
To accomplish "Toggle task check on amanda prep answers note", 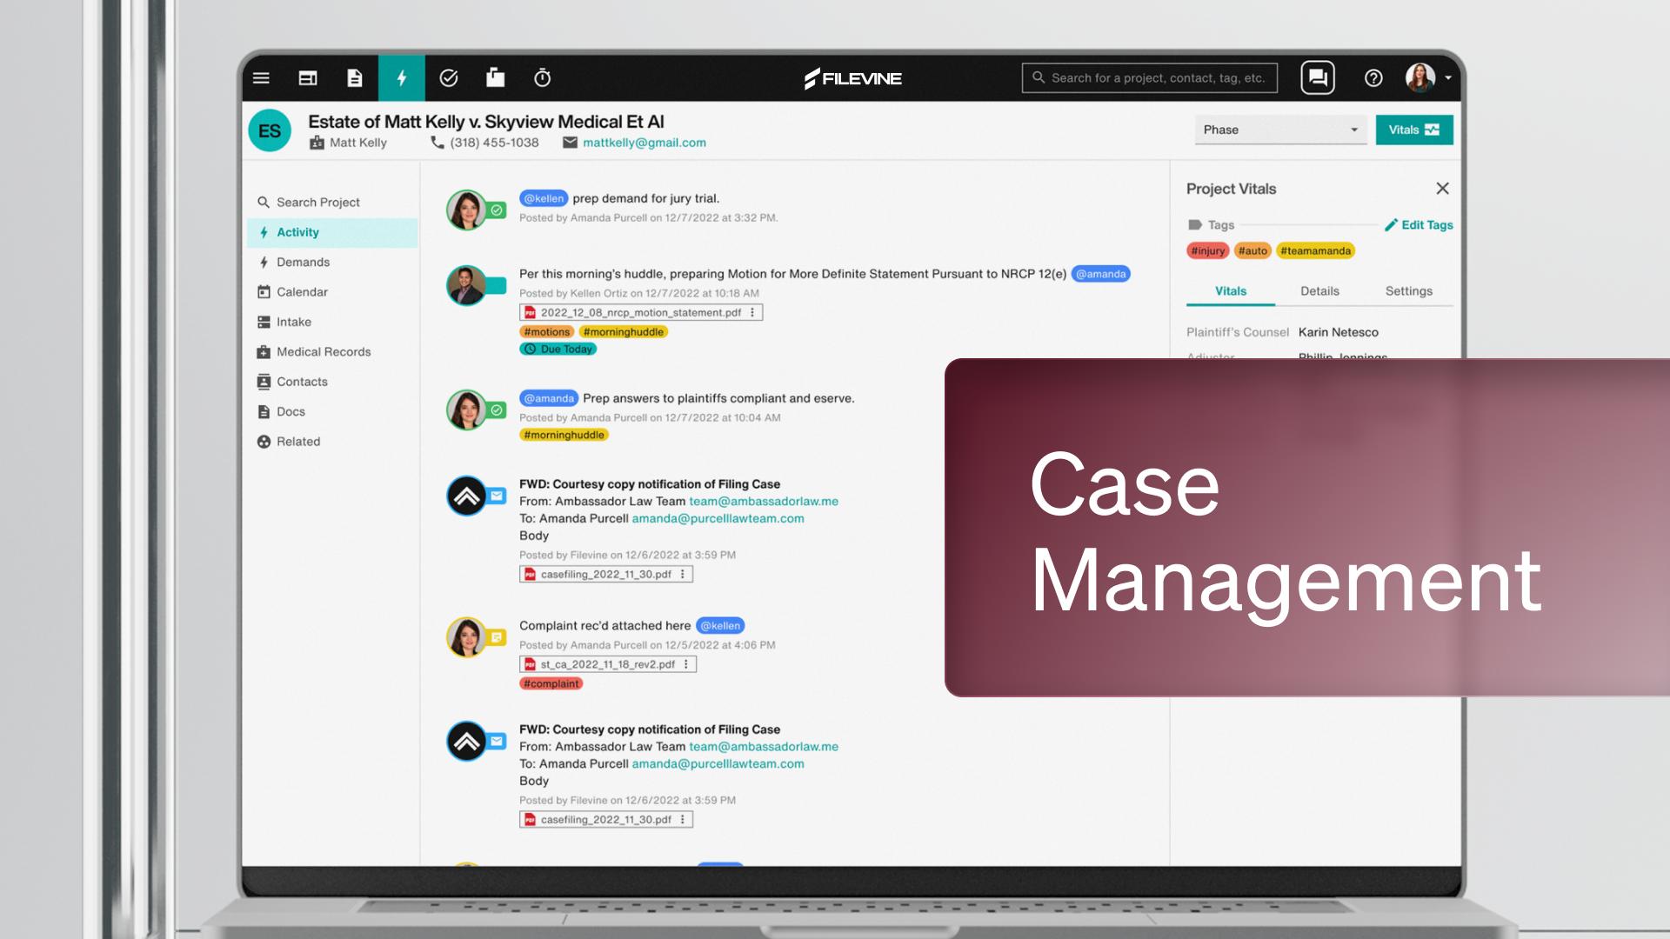I will (x=497, y=410).
